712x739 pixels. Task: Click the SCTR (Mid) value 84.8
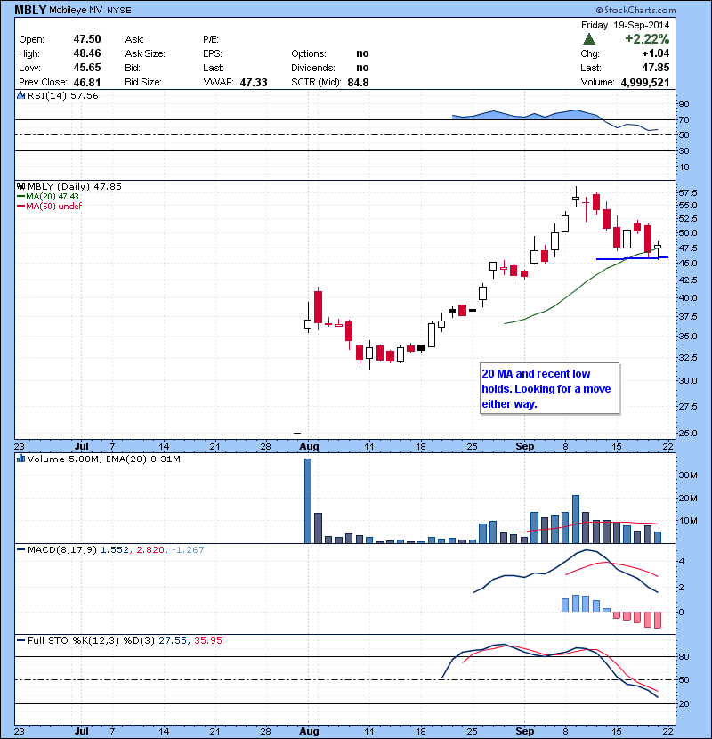click(359, 82)
